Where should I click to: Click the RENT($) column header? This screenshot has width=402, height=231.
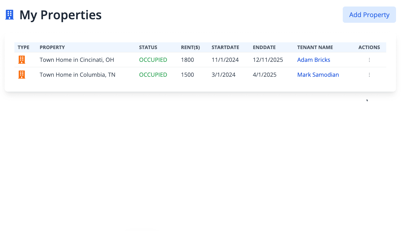(x=190, y=47)
